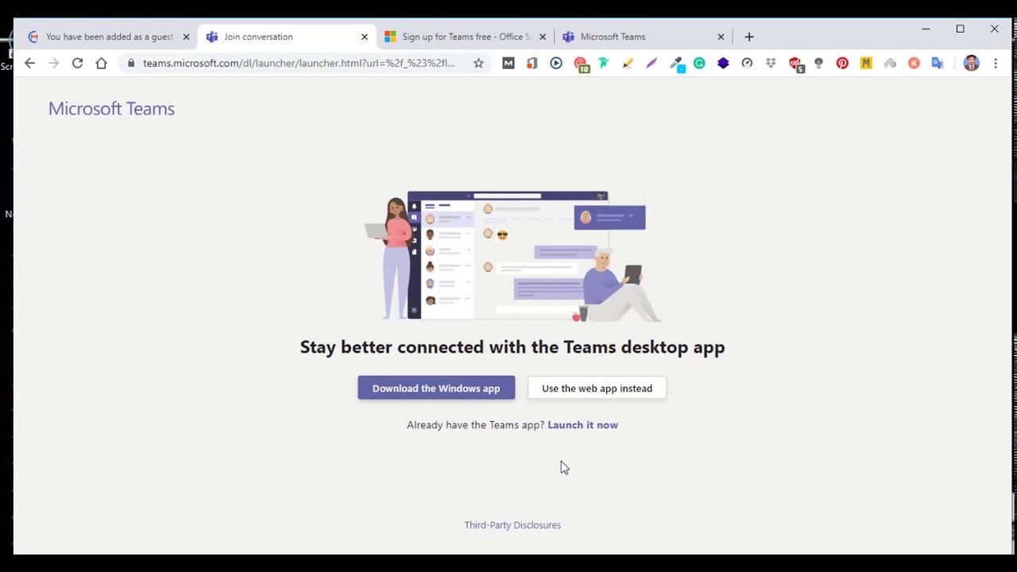Image resolution: width=1017 pixels, height=572 pixels.
Task: Open the Grammarly extension
Action: tap(699, 63)
